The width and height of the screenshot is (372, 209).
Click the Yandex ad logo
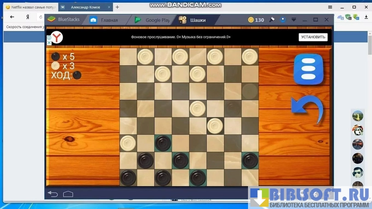[56, 37]
